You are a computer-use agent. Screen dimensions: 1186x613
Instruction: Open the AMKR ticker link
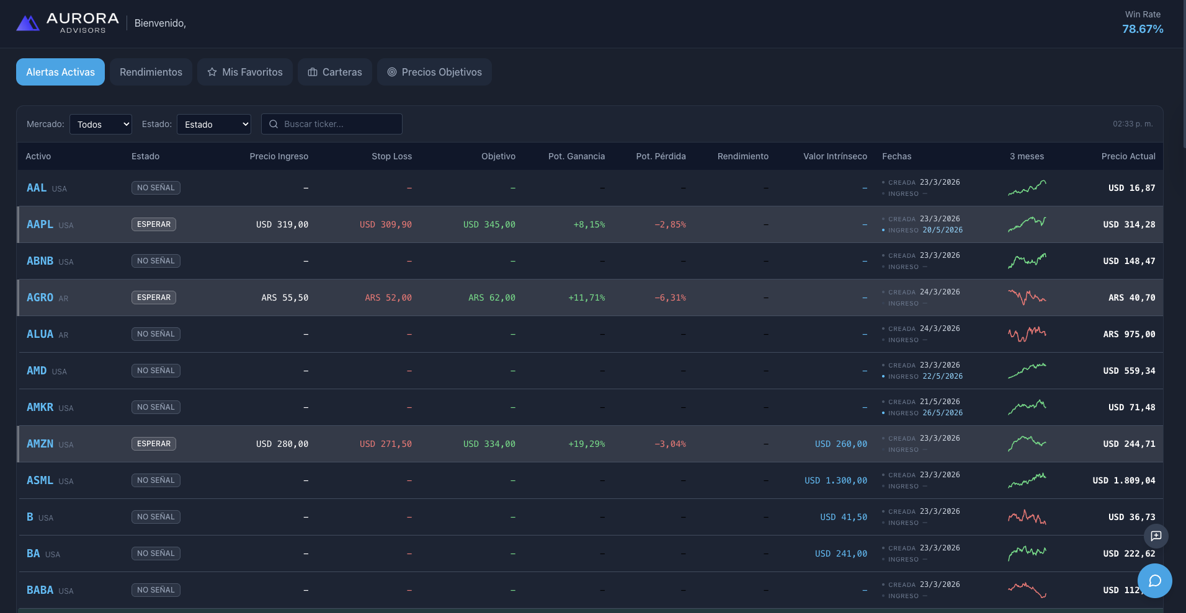(40, 407)
